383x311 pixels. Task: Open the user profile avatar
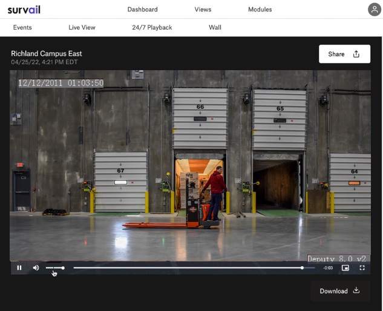[x=375, y=9]
